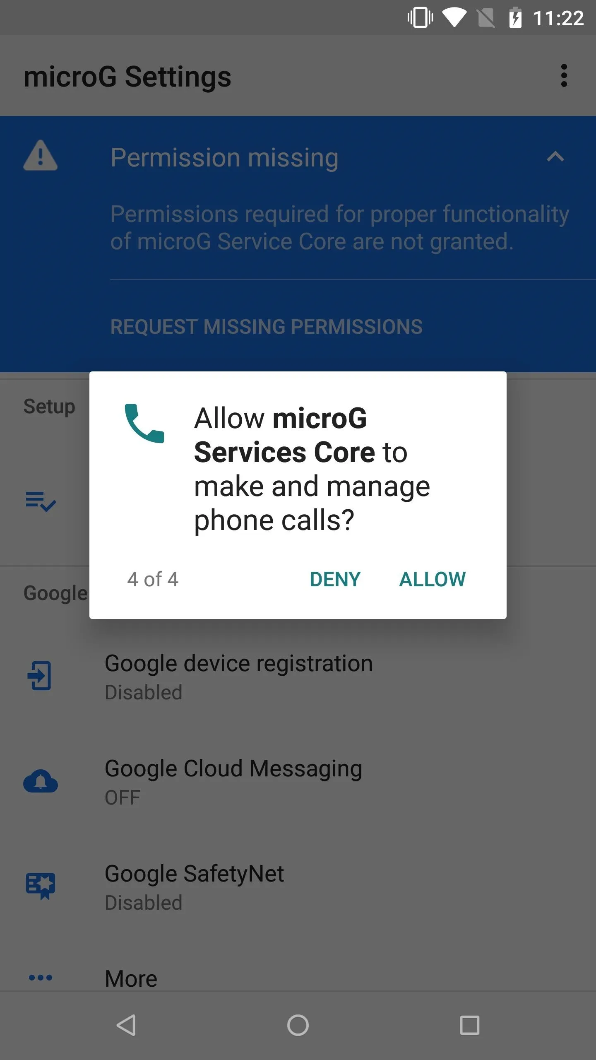Tap DENY in the permission dialog
The height and width of the screenshot is (1060, 596).
point(335,579)
